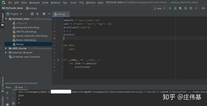Click the 'jack' console output line
The width and height of the screenshot is (207, 106).
(21, 95)
